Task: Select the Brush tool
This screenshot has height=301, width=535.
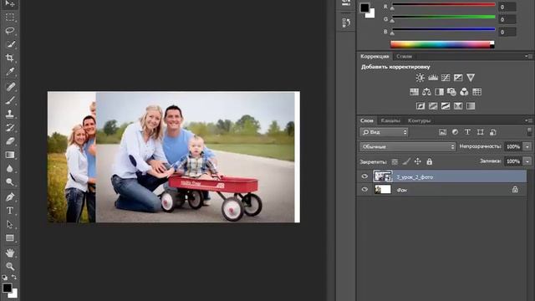Action: click(x=10, y=100)
